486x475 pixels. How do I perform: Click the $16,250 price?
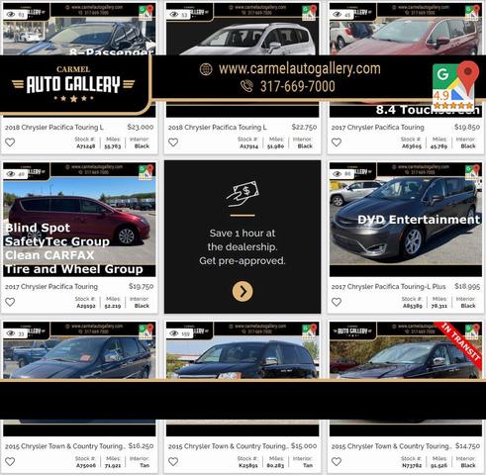pos(141,446)
